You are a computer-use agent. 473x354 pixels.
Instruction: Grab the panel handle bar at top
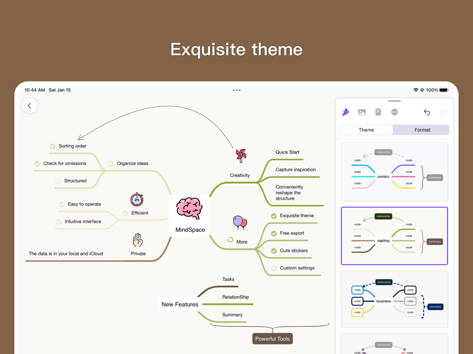pos(394,101)
